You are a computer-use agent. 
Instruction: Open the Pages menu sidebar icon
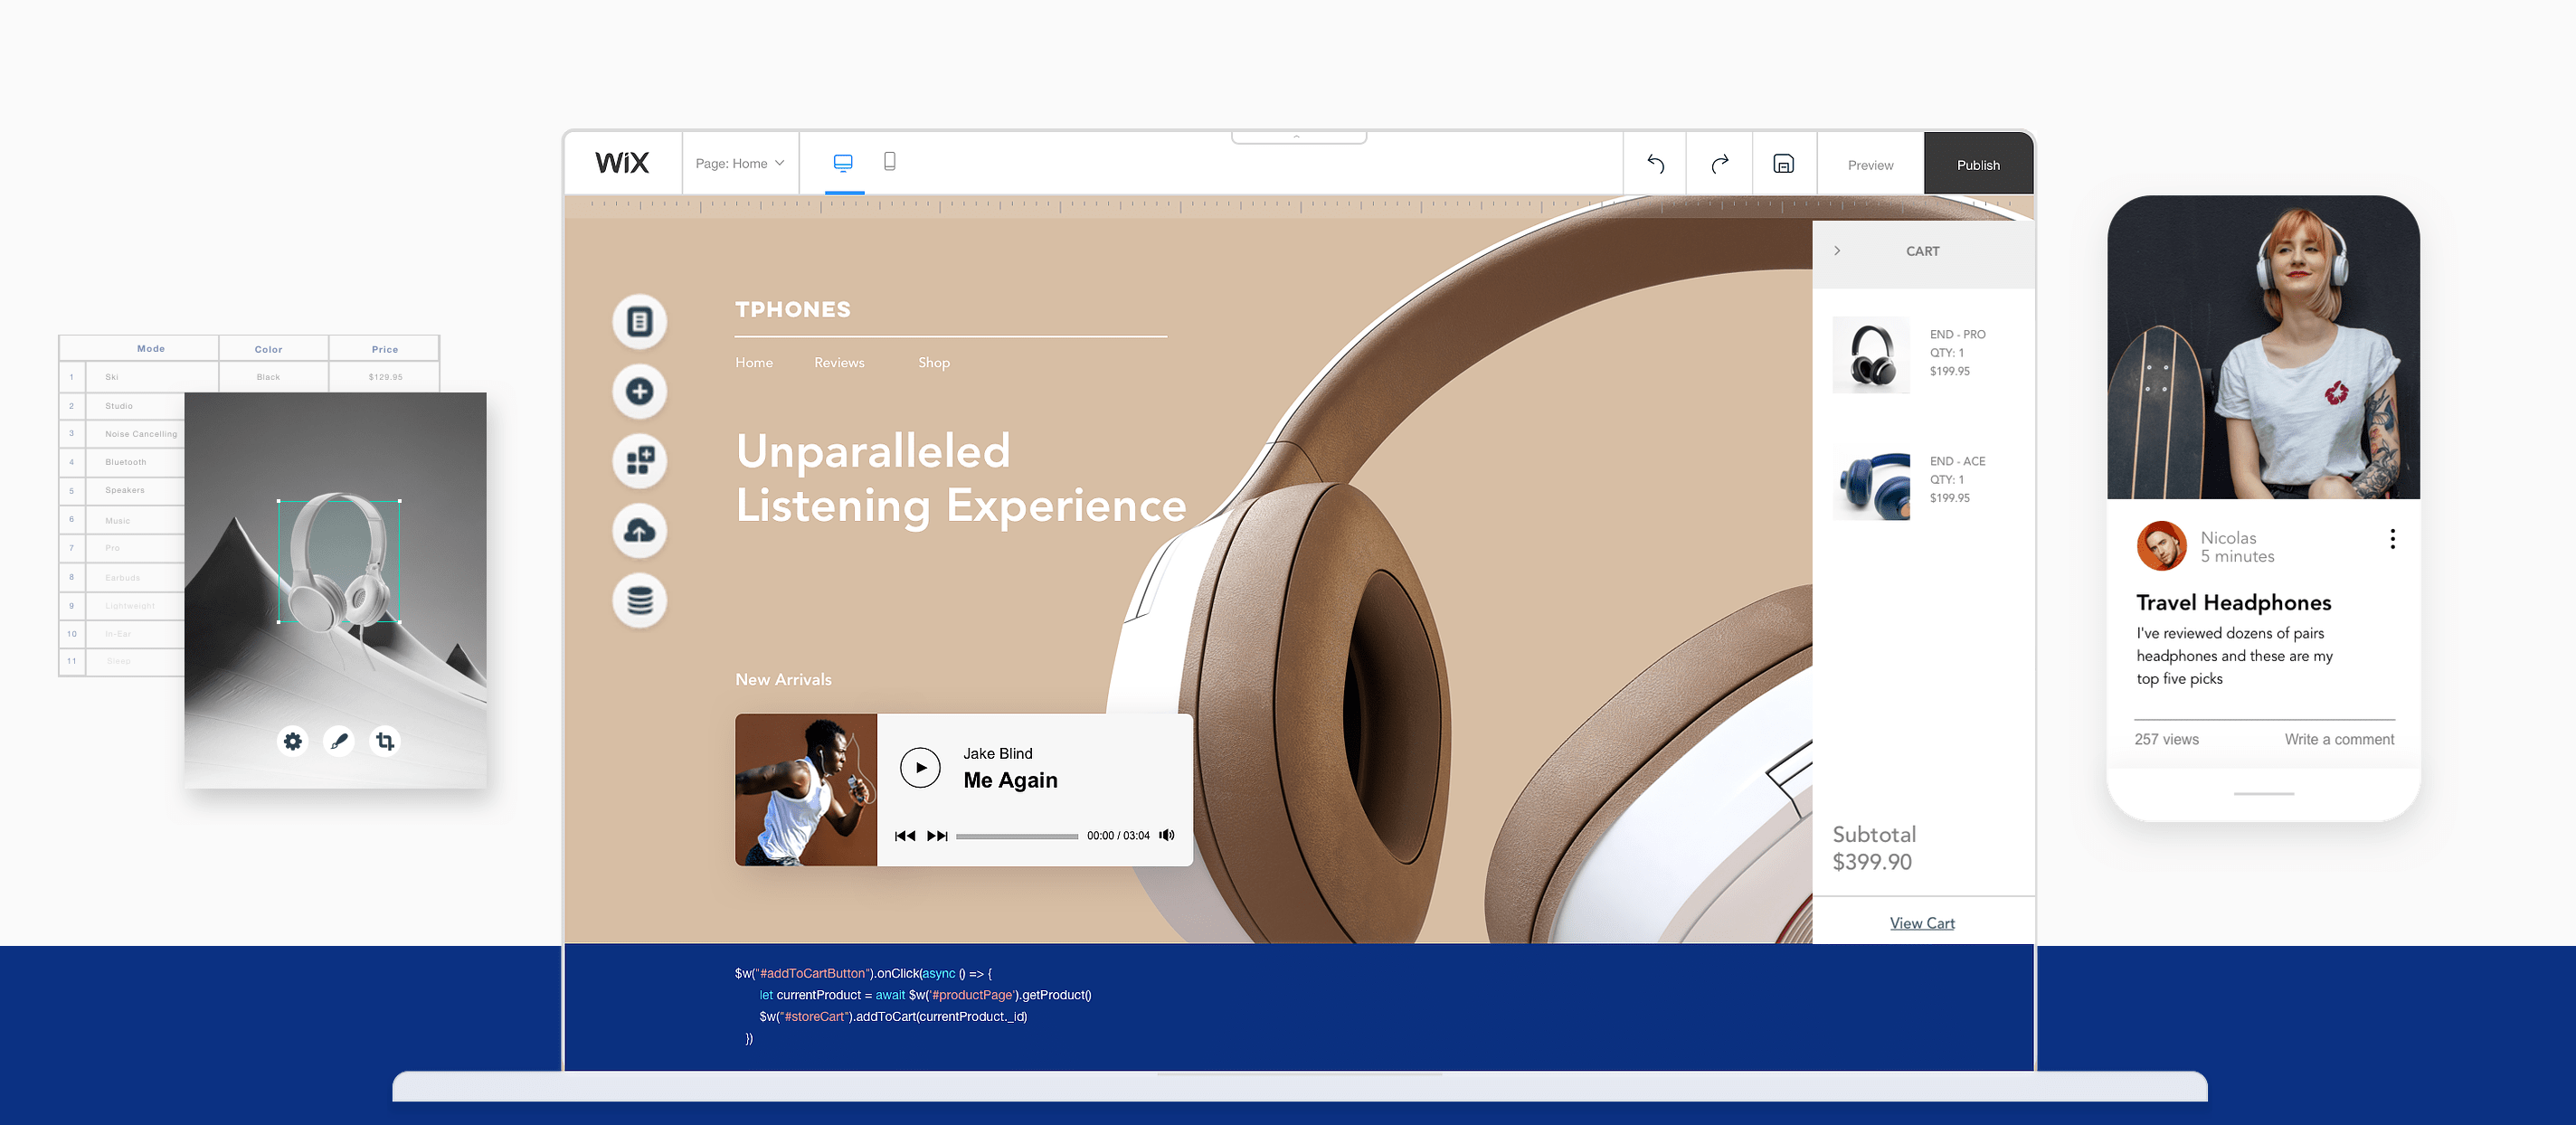[x=639, y=322]
